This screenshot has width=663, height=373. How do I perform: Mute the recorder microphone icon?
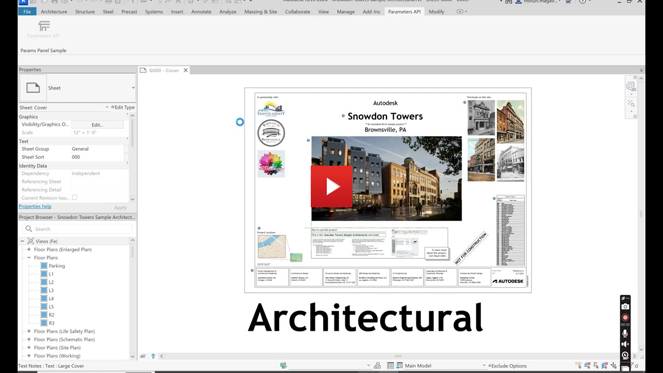625,334
